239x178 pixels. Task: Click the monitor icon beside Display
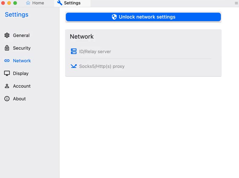[7, 73]
